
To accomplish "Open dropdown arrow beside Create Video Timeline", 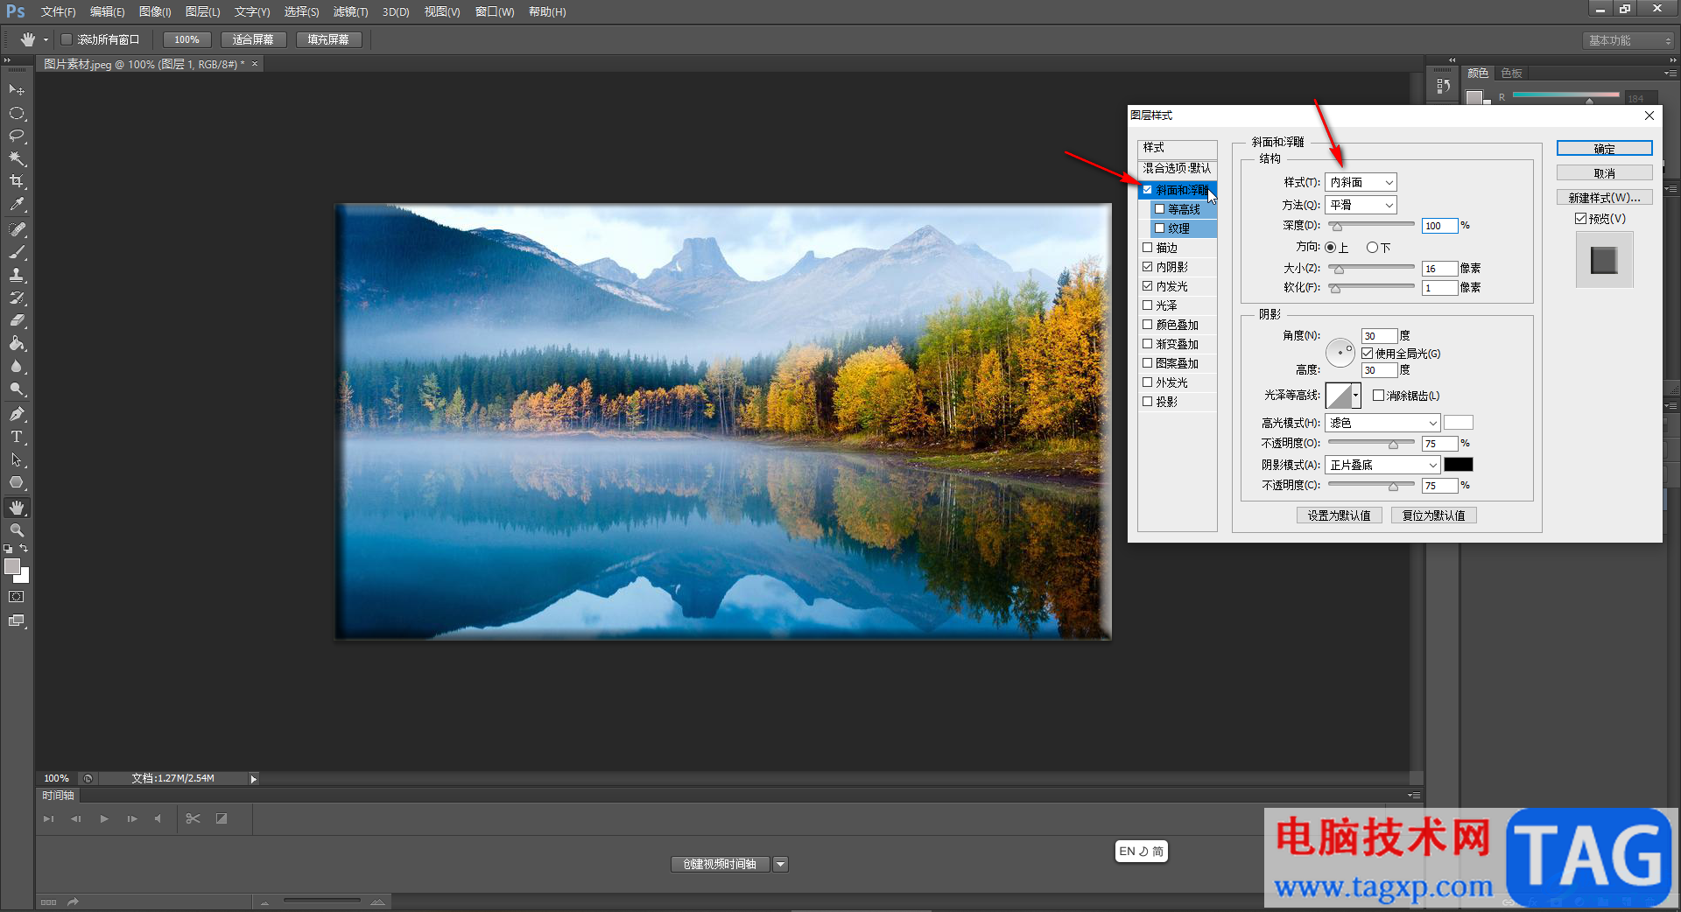I will (x=781, y=864).
